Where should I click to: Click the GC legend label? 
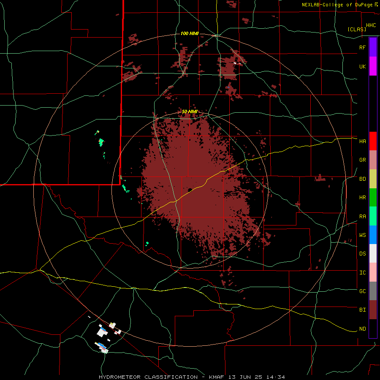pyautogui.click(x=362, y=291)
